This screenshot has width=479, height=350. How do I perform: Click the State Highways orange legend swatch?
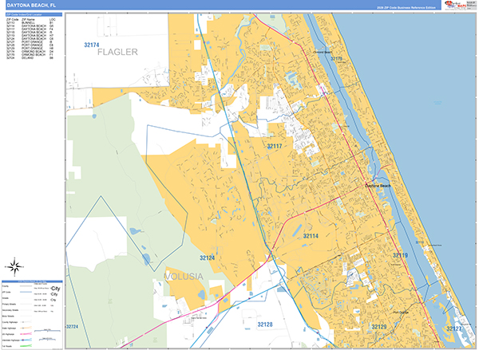[x=26, y=328]
